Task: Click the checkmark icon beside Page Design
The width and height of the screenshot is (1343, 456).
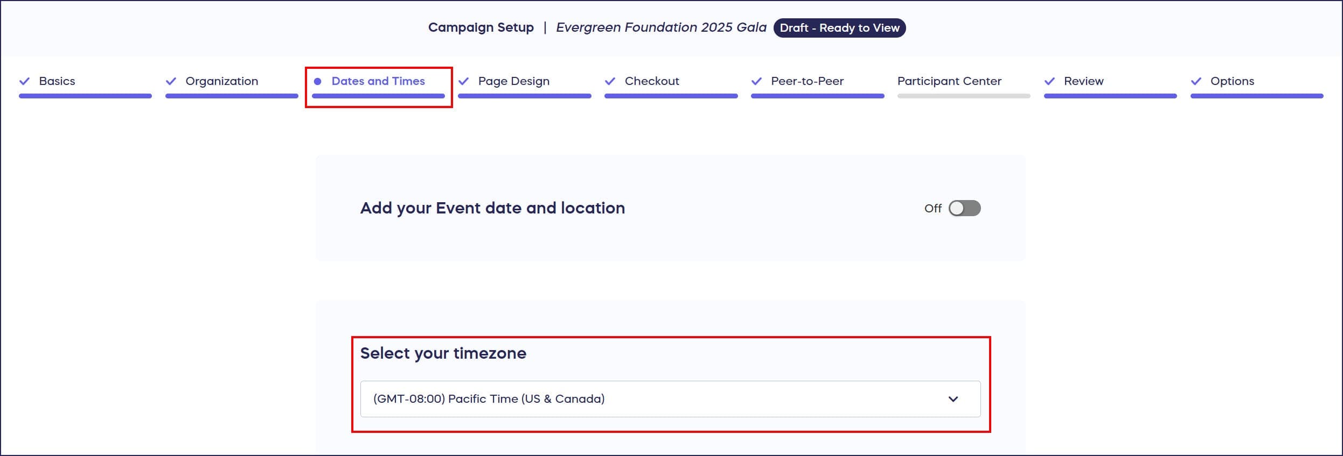Action: pyautogui.click(x=463, y=81)
